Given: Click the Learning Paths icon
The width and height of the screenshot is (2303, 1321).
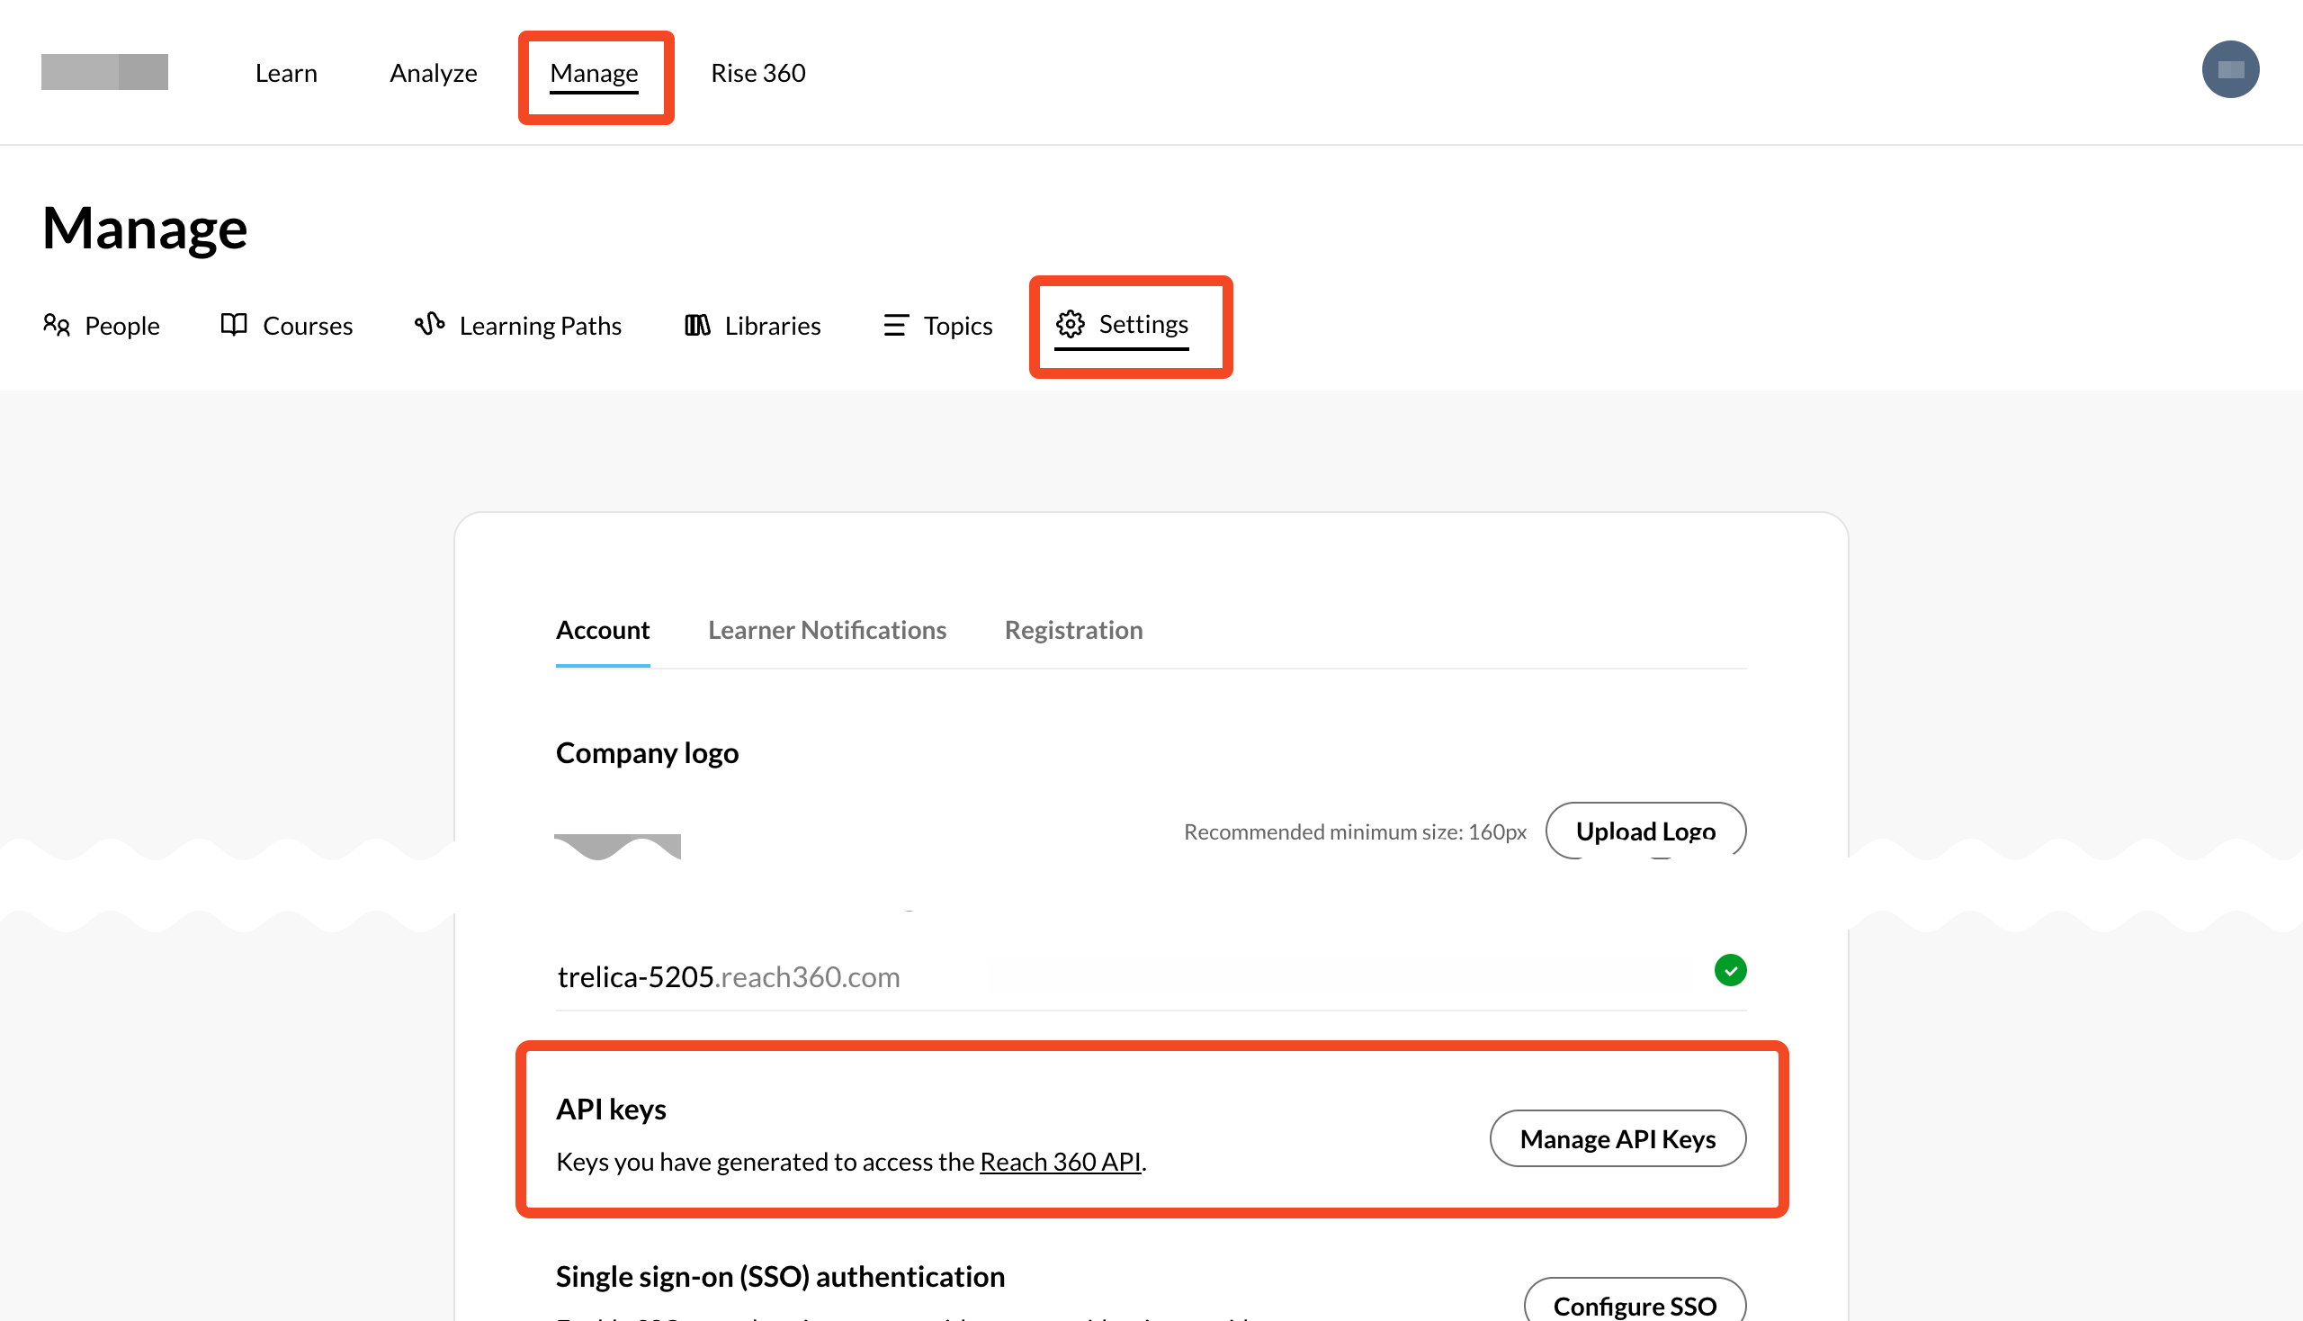Looking at the screenshot, I should click(429, 324).
